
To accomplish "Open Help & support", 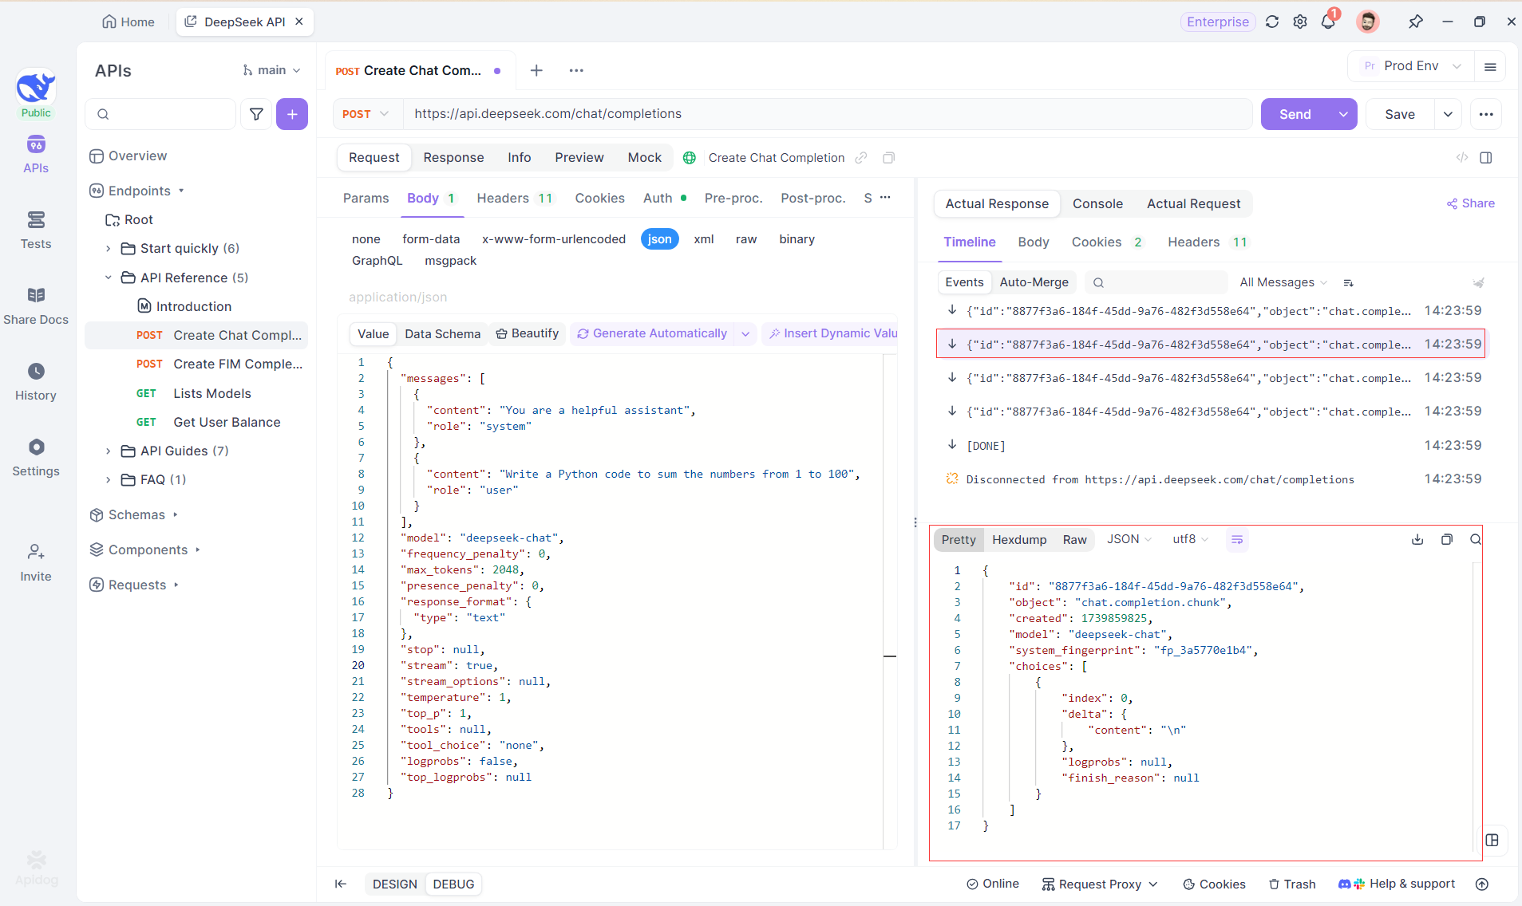I will (x=1397, y=884).
